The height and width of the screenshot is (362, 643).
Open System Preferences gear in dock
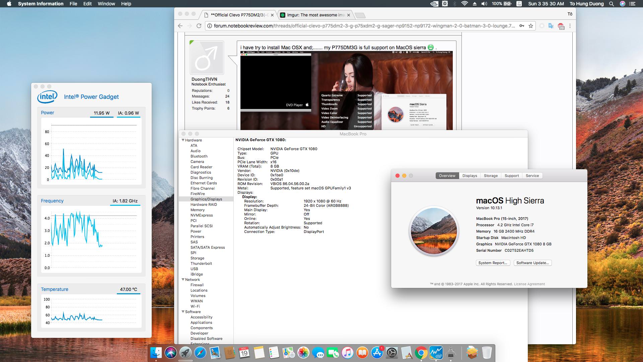391,353
